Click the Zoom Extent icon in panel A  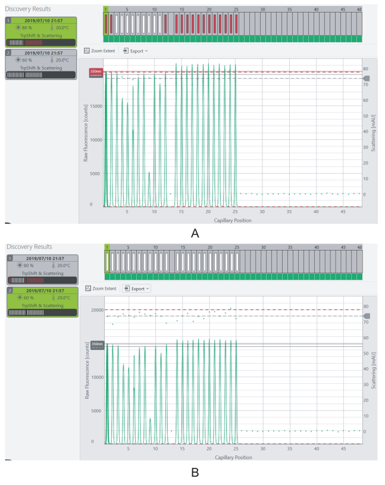pos(87,51)
